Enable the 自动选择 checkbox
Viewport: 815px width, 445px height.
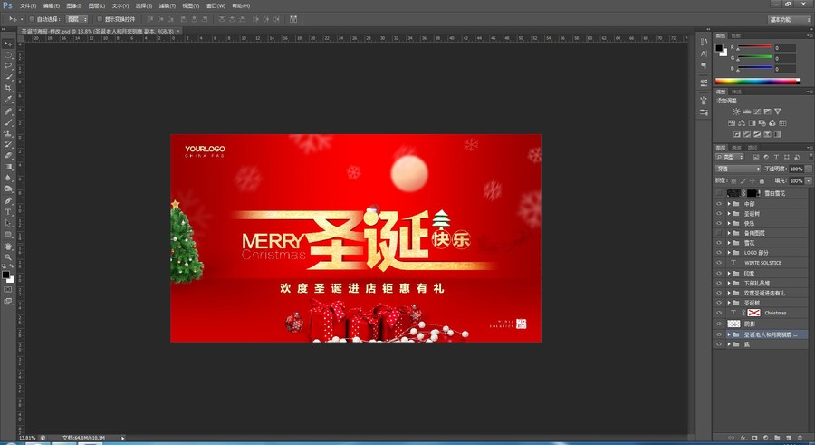click(x=32, y=19)
